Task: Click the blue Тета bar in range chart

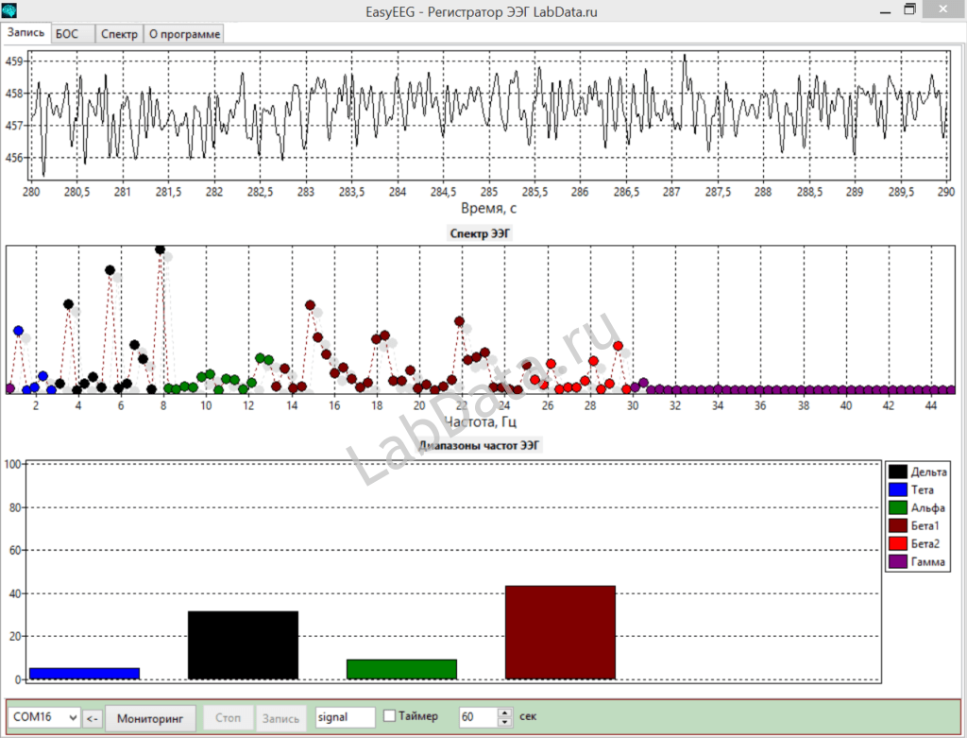Action: coord(84,674)
